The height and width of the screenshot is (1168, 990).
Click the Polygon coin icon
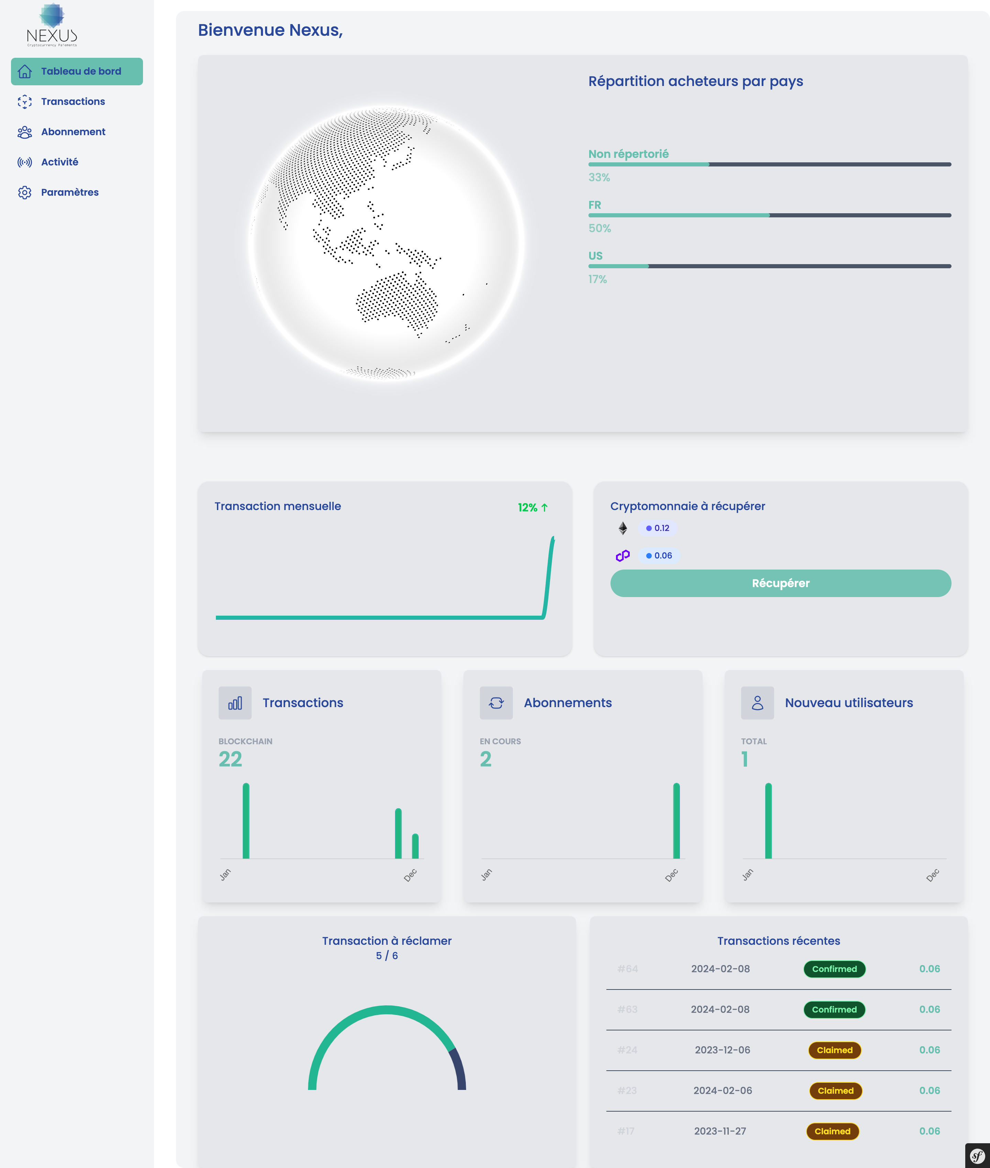(x=623, y=555)
